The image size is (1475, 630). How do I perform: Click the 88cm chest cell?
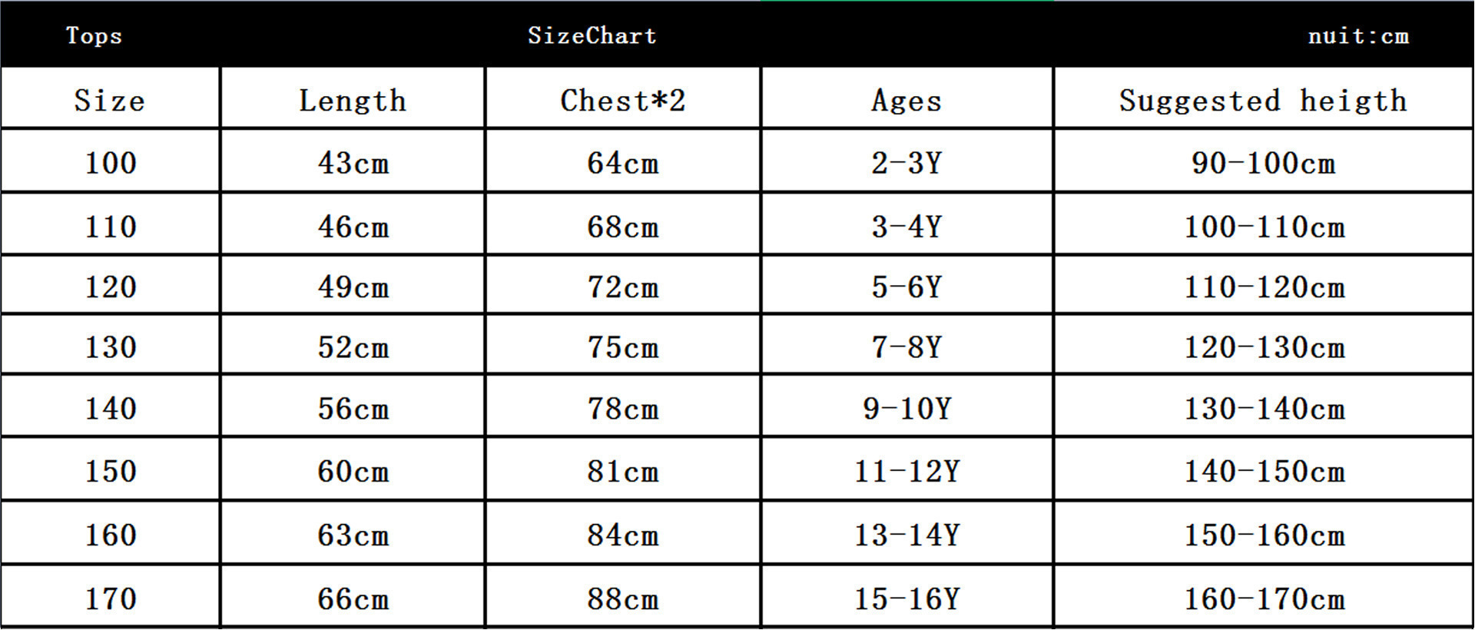click(x=623, y=598)
